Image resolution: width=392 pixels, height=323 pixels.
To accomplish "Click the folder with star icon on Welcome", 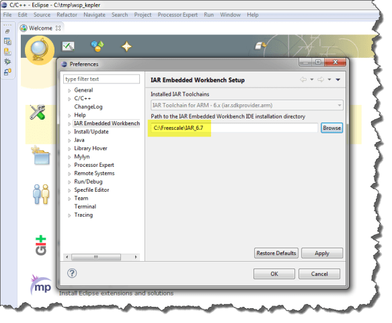I will (x=40, y=155).
